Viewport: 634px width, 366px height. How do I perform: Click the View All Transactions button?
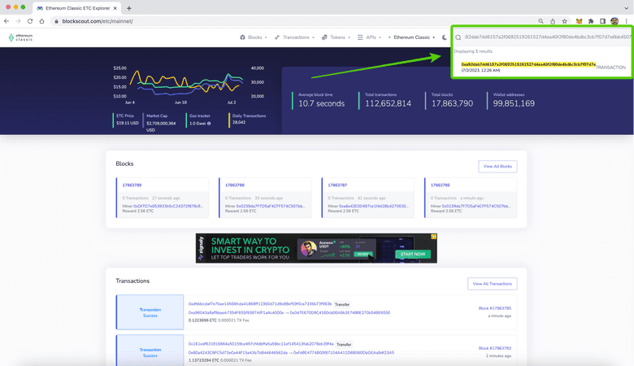[x=492, y=284]
